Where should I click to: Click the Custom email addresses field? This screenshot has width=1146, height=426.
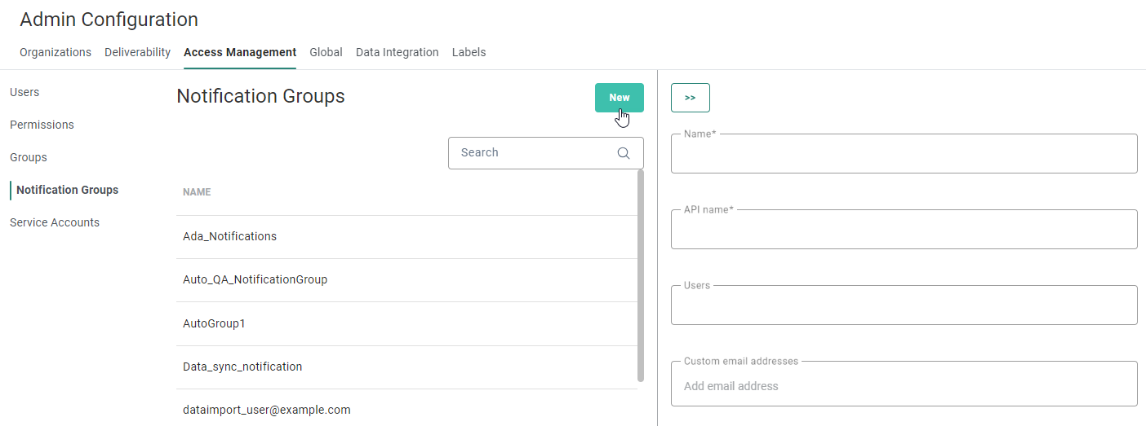coord(904,386)
